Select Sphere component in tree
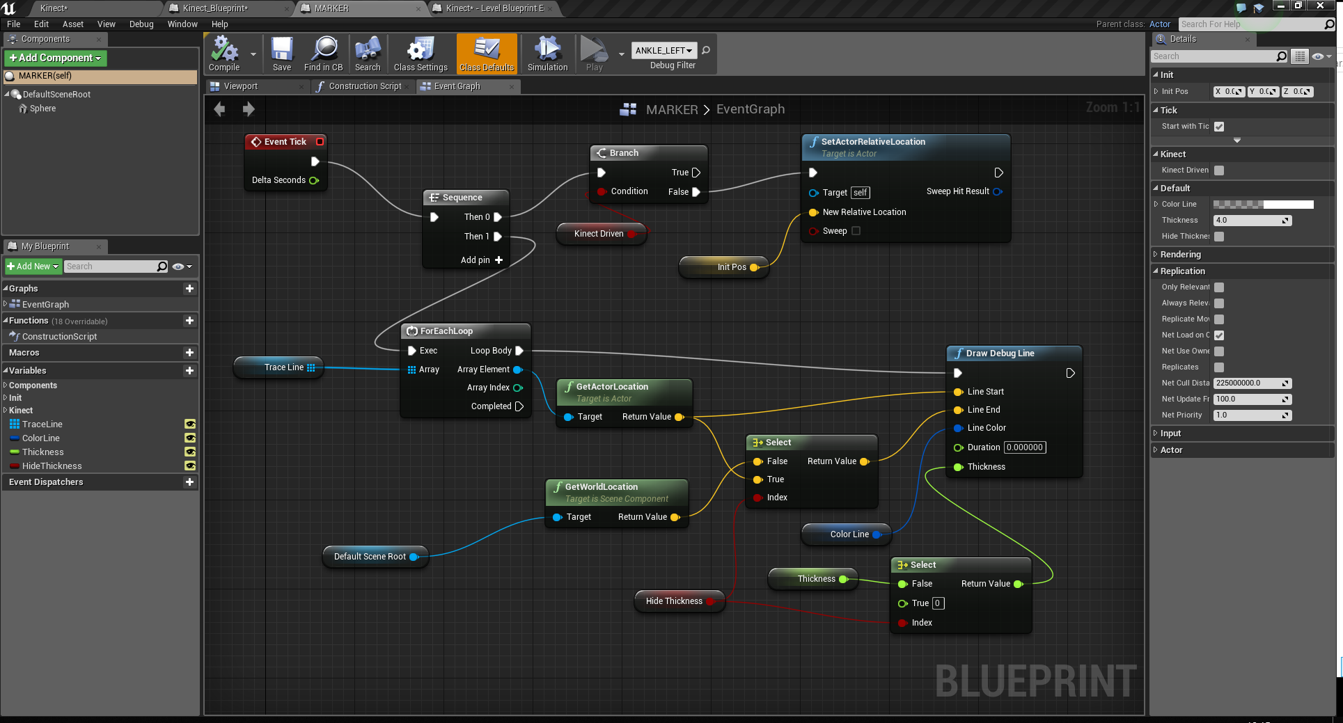Screen dimensions: 1343x723 click(42, 109)
